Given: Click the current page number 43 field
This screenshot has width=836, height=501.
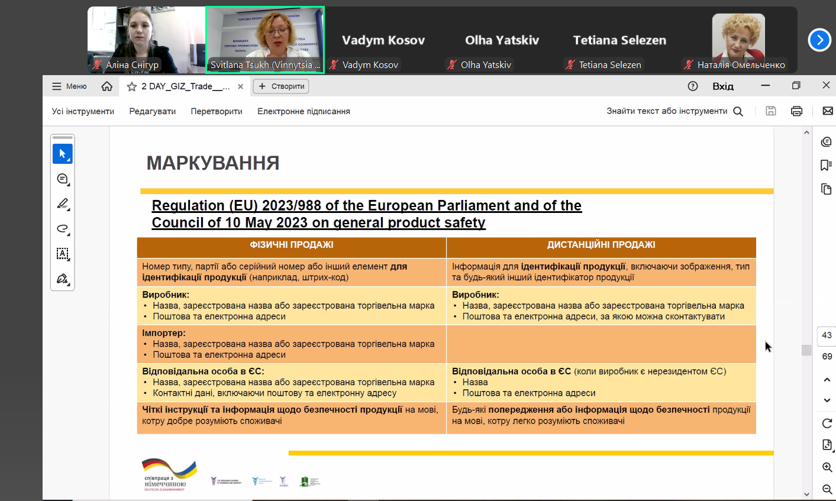Looking at the screenshot, I should tap(827, 335).
